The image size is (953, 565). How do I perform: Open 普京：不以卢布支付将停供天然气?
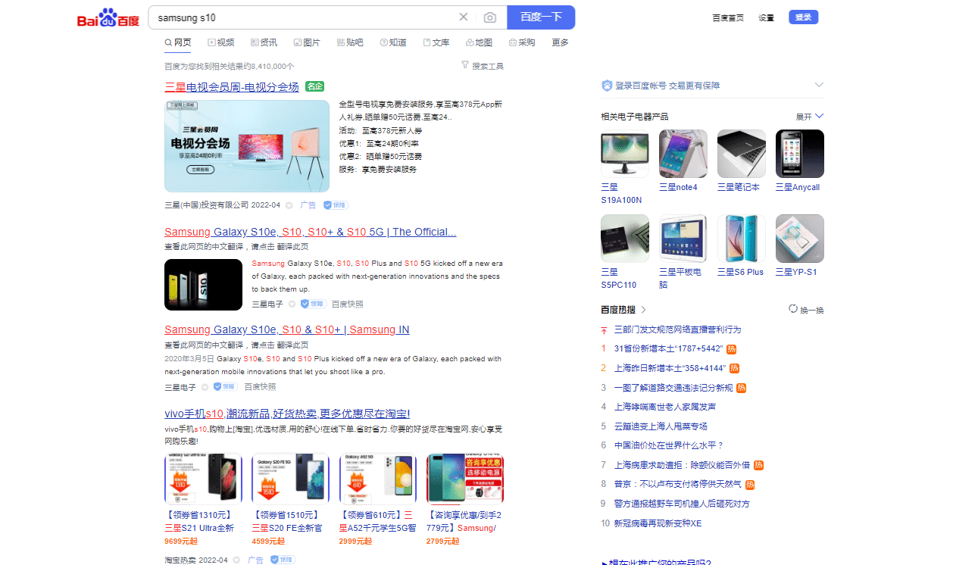(679, 484)
